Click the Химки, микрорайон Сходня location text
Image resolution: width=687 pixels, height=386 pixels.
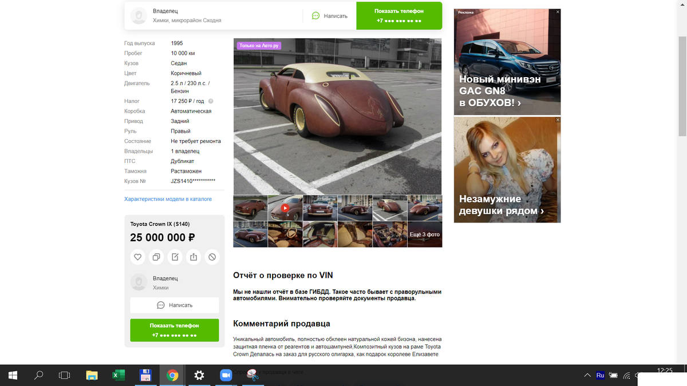pos(187,20)
